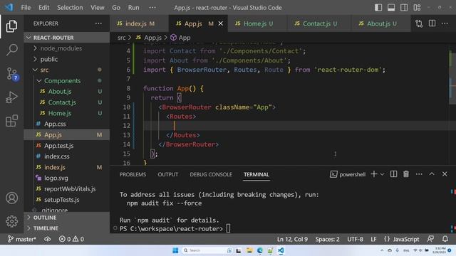Open Source Control view with 7 changes
Image resolution: width=456 pixels, height=256 pixels.
(12, 74)
